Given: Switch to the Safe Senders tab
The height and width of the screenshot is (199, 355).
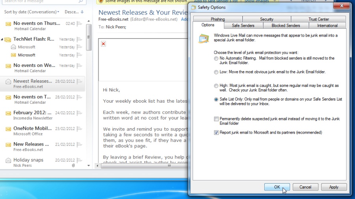Looking at the screenshot, I should click(x=243, y=26).
